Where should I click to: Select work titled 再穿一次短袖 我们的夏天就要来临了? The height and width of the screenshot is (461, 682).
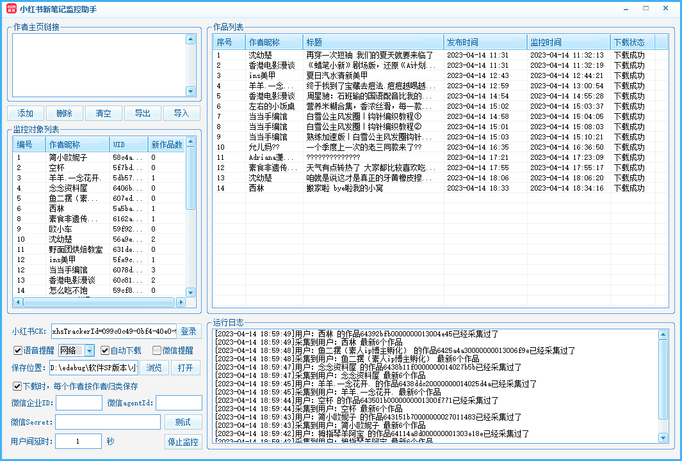coord(440,55)
